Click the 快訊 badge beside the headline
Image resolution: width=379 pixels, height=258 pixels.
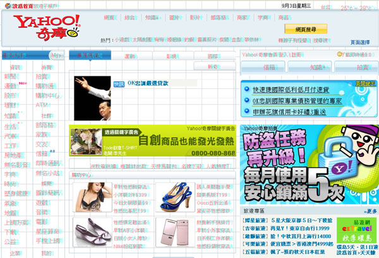119,84
